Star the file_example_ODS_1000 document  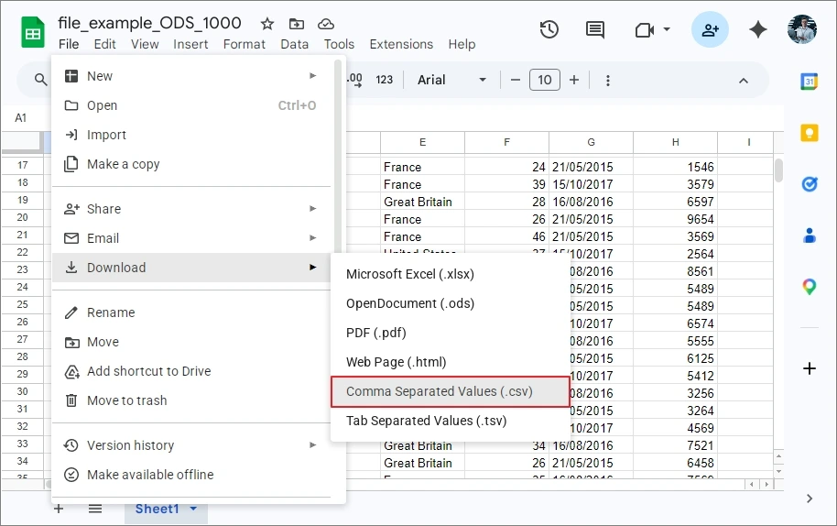point(267,24)
